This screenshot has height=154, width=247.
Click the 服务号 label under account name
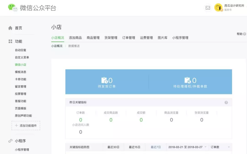(228, 10)
